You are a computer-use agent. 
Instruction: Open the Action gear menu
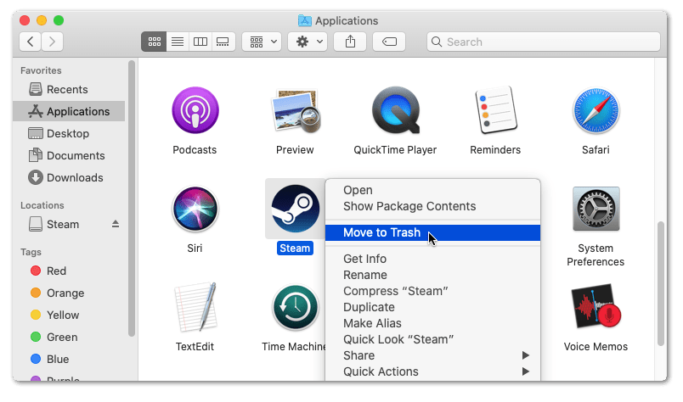click(x=308, y=42)
